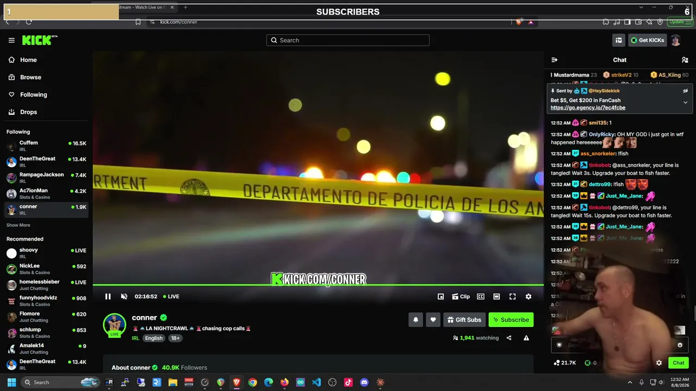The height and width of the screenshot is (391, 696).
Task: Click the English language tag
Action: [154, 338]
